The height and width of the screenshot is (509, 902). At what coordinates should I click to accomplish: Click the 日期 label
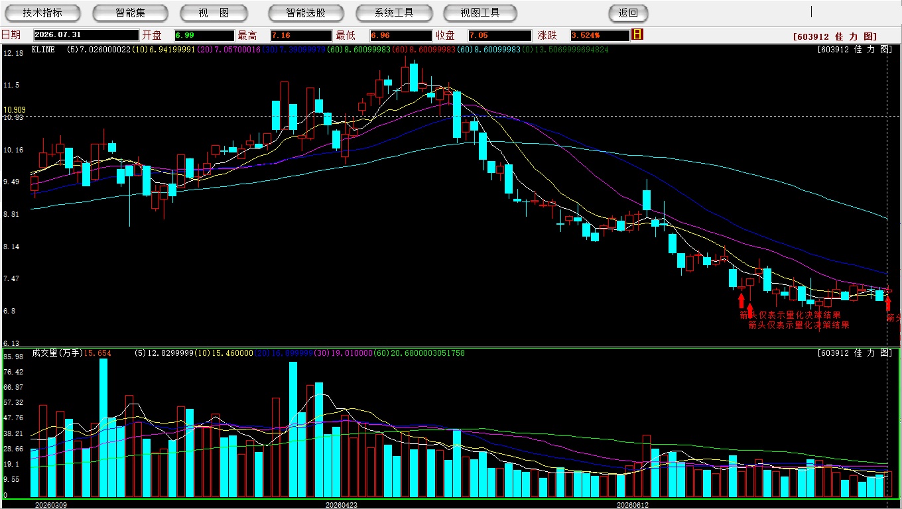click(x=11, y=35)
